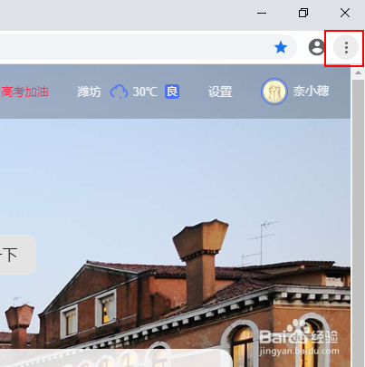Click the address bar field
The width and height of the screenshot is (365, 367).
click(x=148, y=47)
